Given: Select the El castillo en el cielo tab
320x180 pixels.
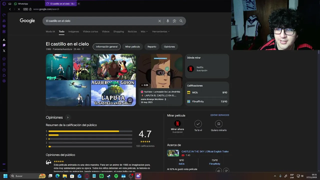Looking at the screenshot, I should 61,4.
